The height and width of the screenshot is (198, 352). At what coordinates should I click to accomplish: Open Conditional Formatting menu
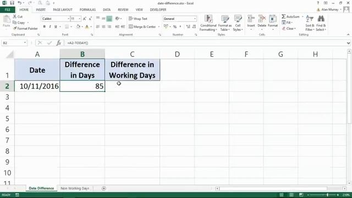[208, 23]
